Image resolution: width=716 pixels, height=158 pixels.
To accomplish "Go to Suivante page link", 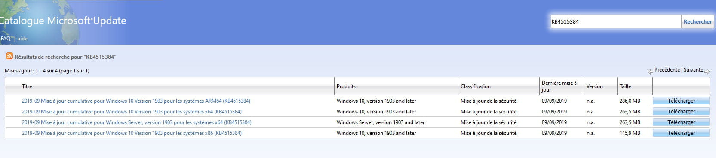I will point(693,70).
